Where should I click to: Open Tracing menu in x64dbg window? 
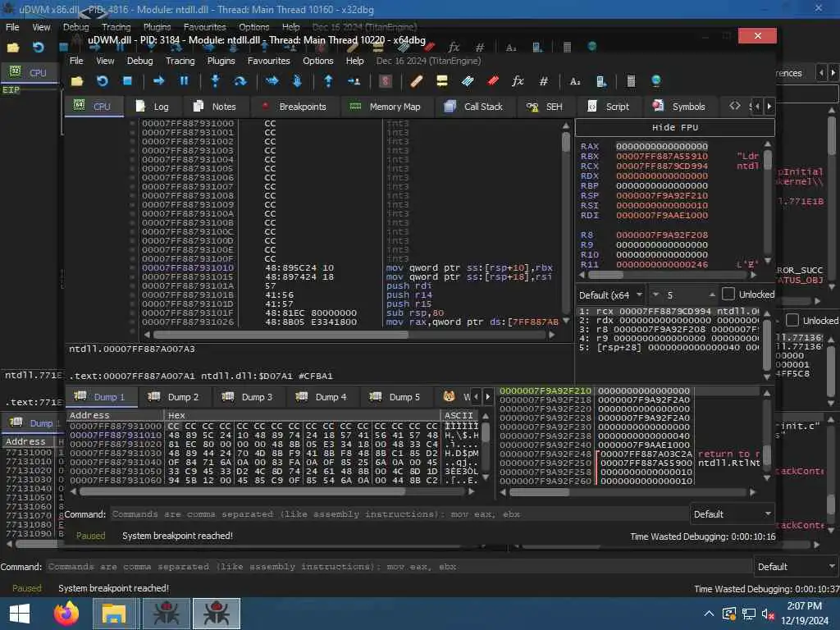(x=180, y=61)
